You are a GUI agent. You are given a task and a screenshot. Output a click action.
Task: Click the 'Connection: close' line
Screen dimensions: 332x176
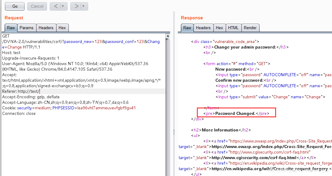coord(19,114)
